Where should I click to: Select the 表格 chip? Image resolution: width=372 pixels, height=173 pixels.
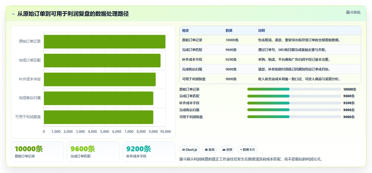click(x=210, y=150)
